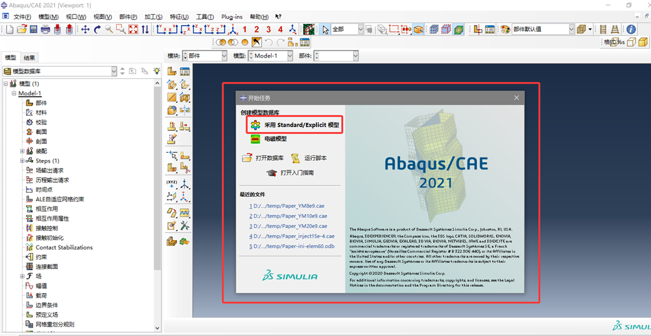
Task: Toggle wireframe render style cube
Action: 434,29
